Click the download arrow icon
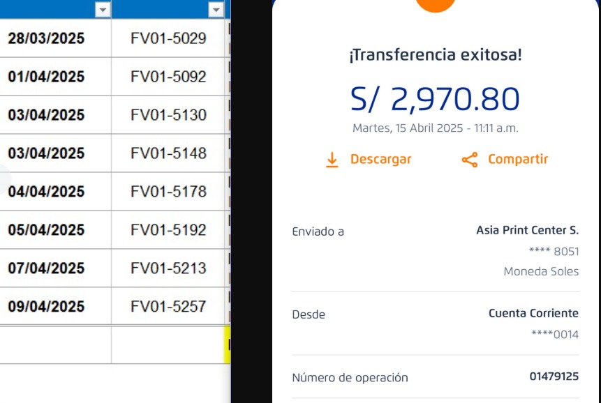This screenshot has width=601, height=403. point(332,160)
